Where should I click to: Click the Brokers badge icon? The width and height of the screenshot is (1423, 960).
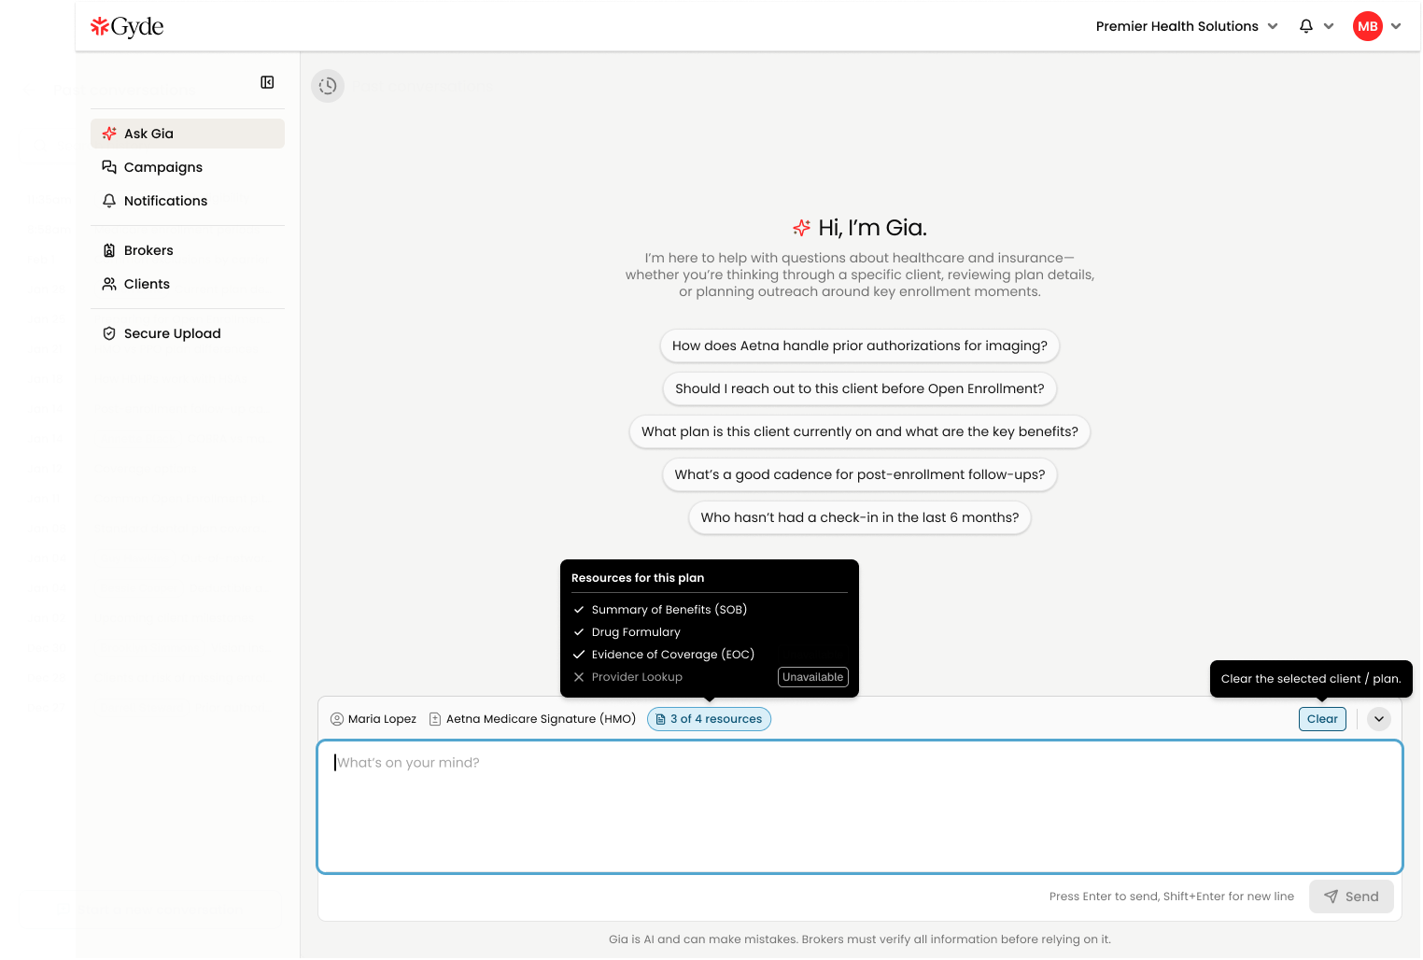109,250
